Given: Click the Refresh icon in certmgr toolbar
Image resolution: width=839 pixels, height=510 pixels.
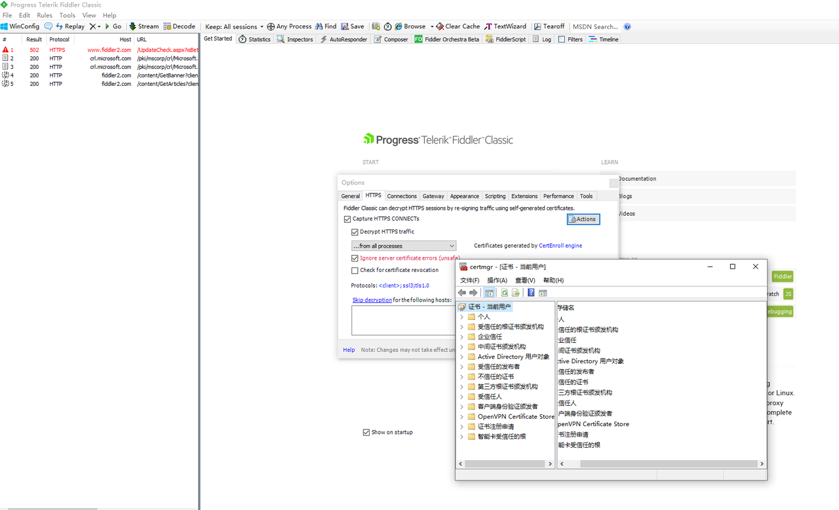Looking at the screenshot, I should (x=505, y=293).
